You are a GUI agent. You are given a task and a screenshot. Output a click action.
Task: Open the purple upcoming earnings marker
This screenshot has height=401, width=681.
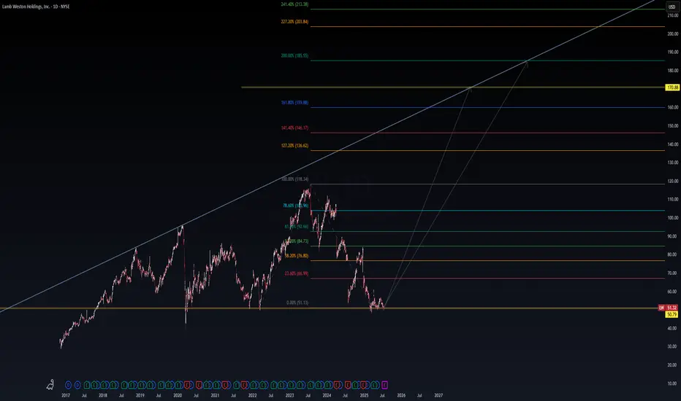pyautogui.click(x=384, y=384)
